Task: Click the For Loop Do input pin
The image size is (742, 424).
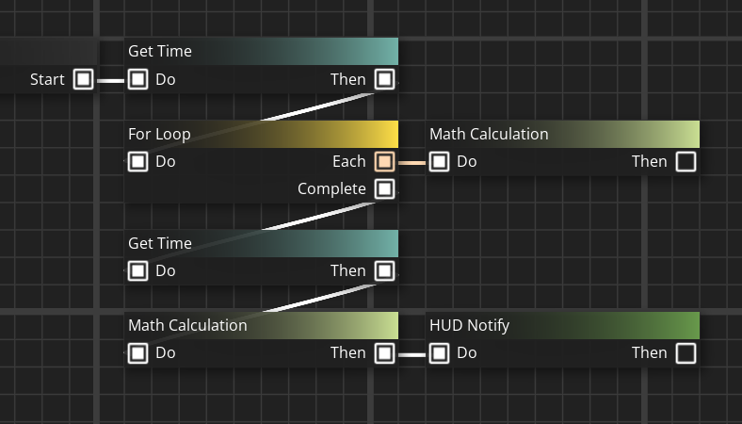Action: [x=137, y=161]
